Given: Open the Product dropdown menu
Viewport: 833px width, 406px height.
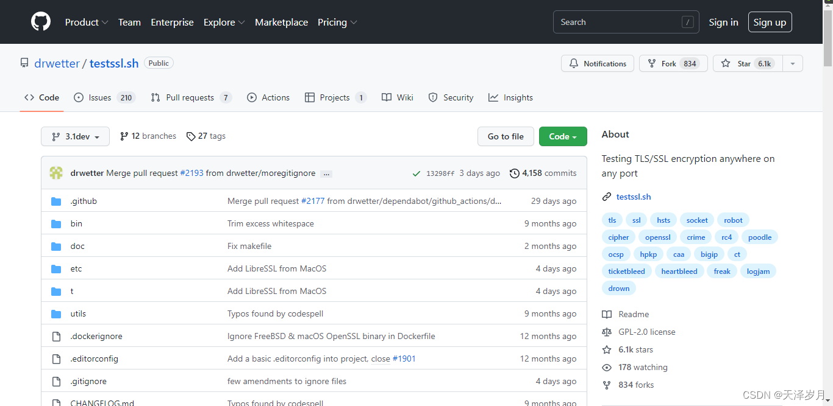Looking at the screenshot, I should tap(87, 22).
